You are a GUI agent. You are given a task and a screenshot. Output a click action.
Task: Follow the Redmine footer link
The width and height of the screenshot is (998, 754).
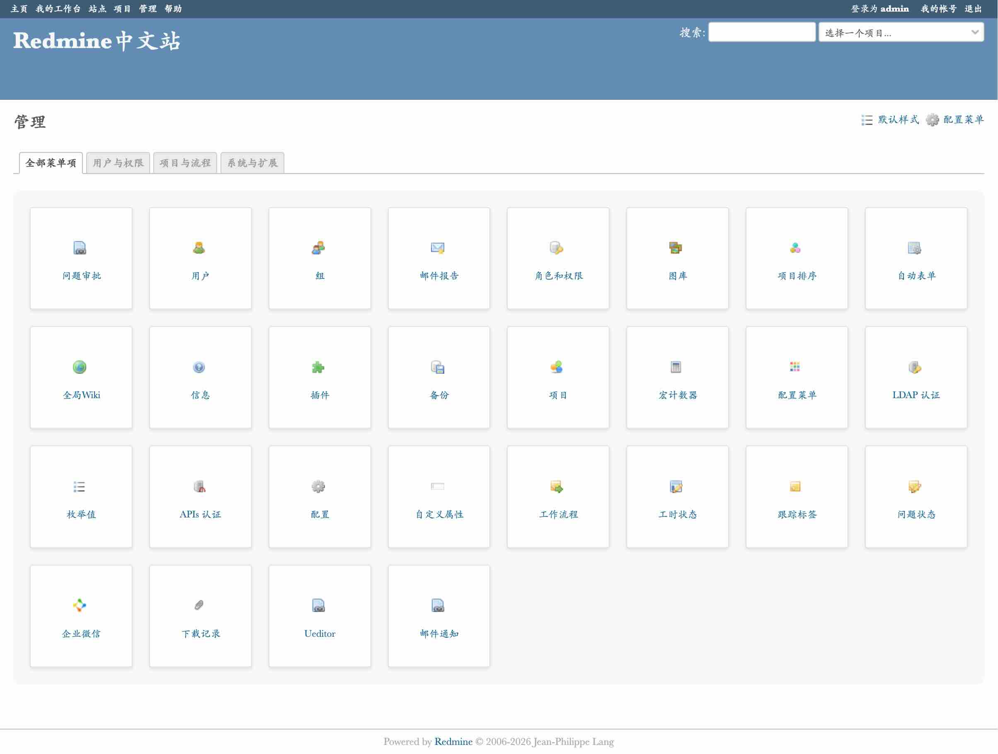tap(453, 742)
